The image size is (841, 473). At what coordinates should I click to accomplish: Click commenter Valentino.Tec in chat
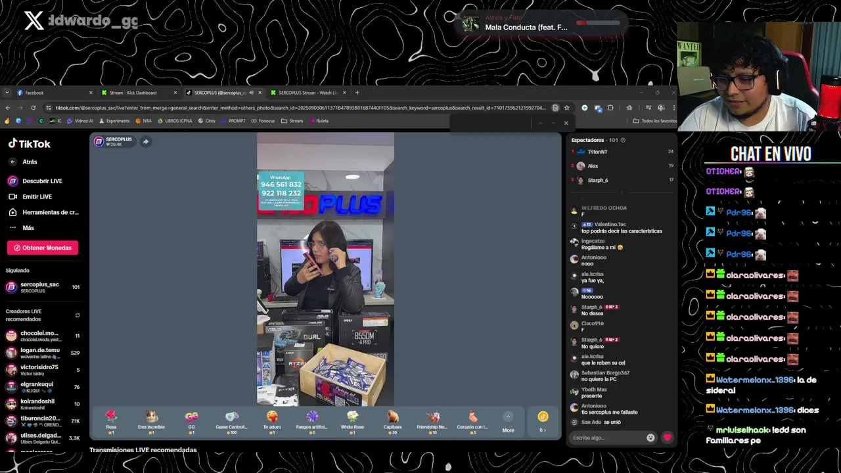point(610,225)
